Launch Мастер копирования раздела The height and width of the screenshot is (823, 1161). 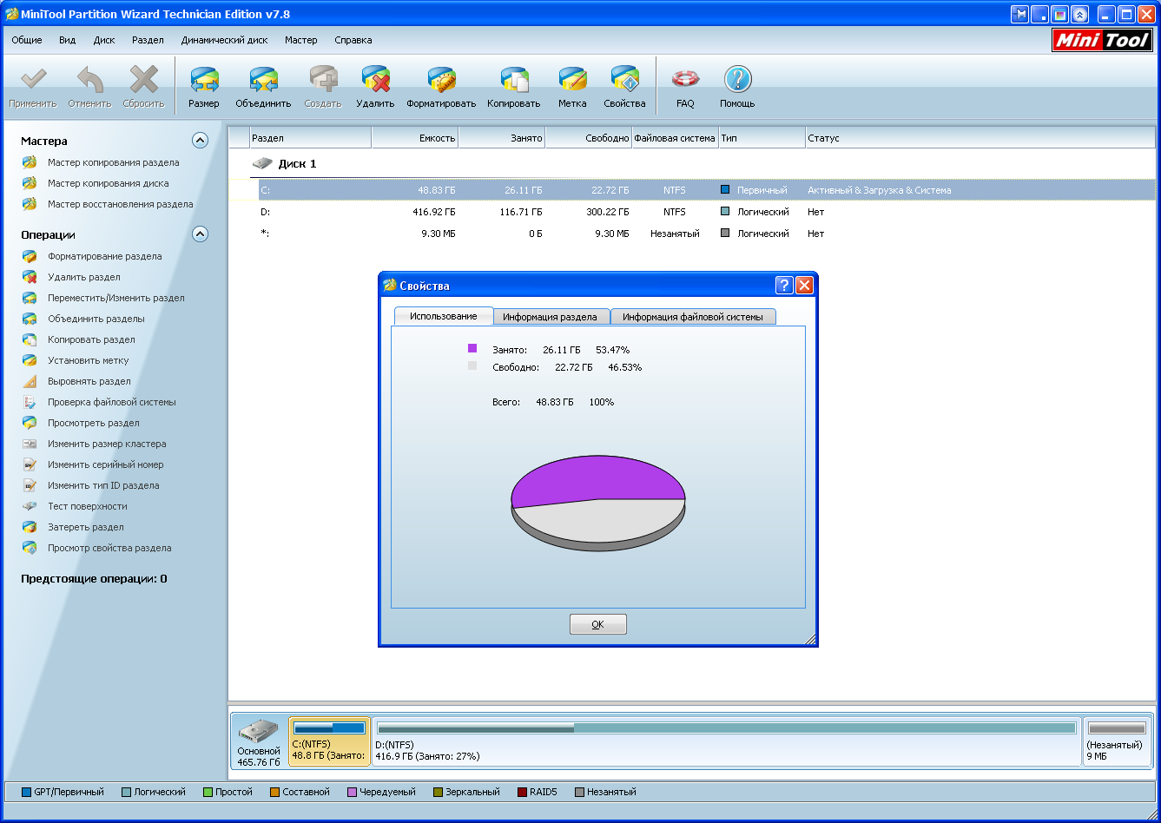coord(113,162)
